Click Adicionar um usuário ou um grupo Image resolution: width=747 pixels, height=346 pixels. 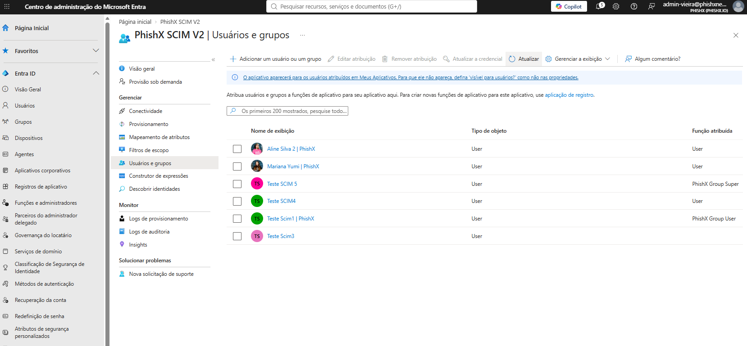tap(276, 59)
